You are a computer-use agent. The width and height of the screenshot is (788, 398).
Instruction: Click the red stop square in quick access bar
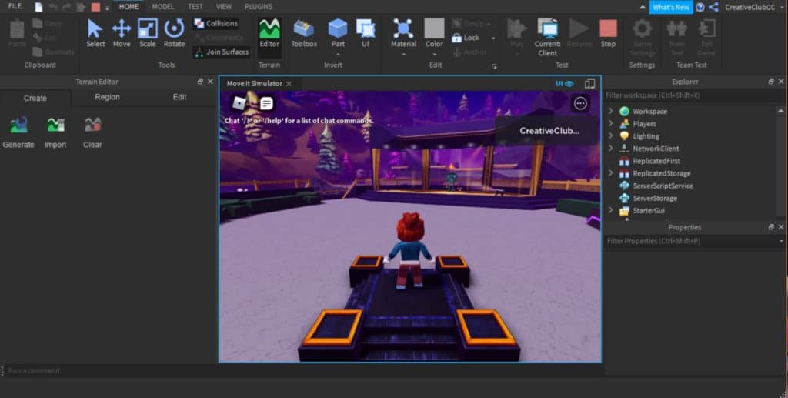pyautogui.click(x=95, y=7)
